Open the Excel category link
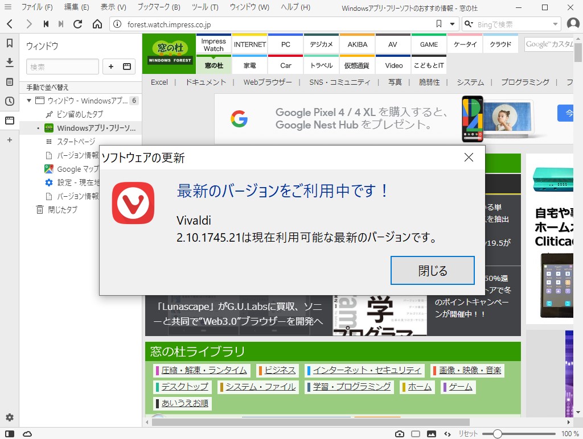Screen dimensions: 583x439 pos(159,82)
